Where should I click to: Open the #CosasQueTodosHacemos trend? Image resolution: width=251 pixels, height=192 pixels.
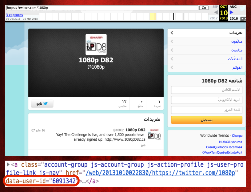coord(224,147)
